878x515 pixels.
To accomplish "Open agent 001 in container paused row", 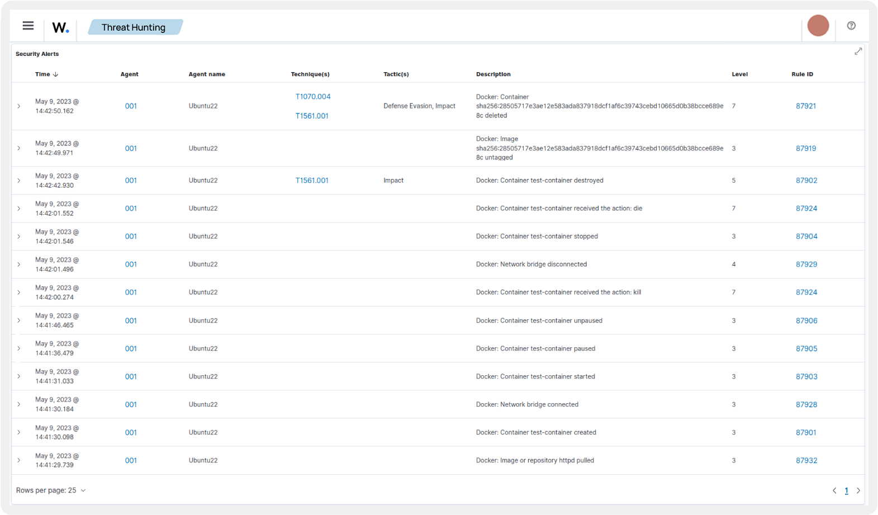I will click(x=131, y=348).
